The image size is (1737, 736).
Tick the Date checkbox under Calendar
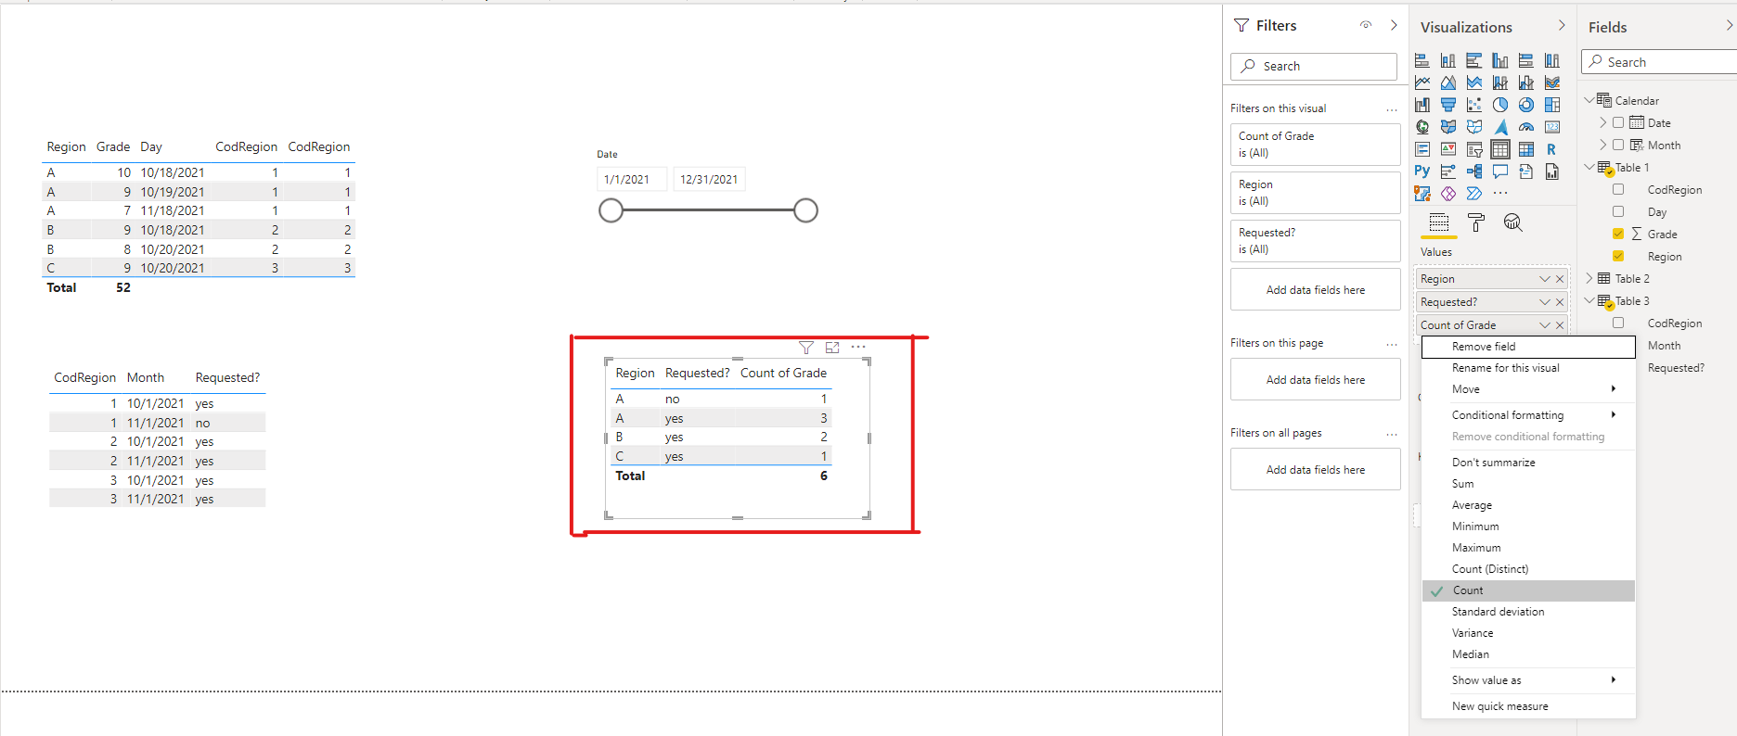click(x=1618, y=122)
